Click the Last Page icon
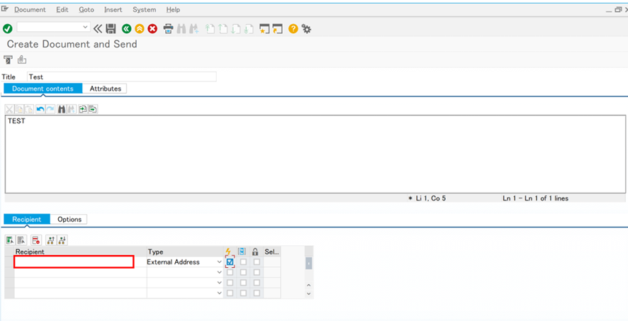This screenshot has height=321, width=628. (249, 28)
